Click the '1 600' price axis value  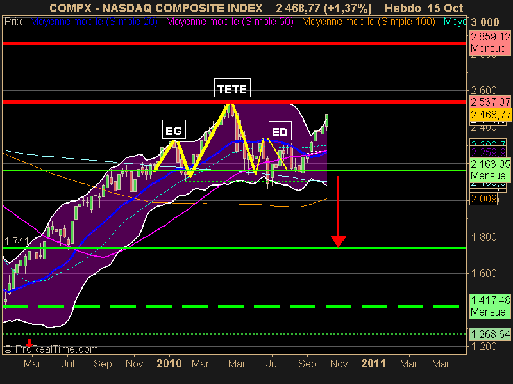(x=484, y=273)
